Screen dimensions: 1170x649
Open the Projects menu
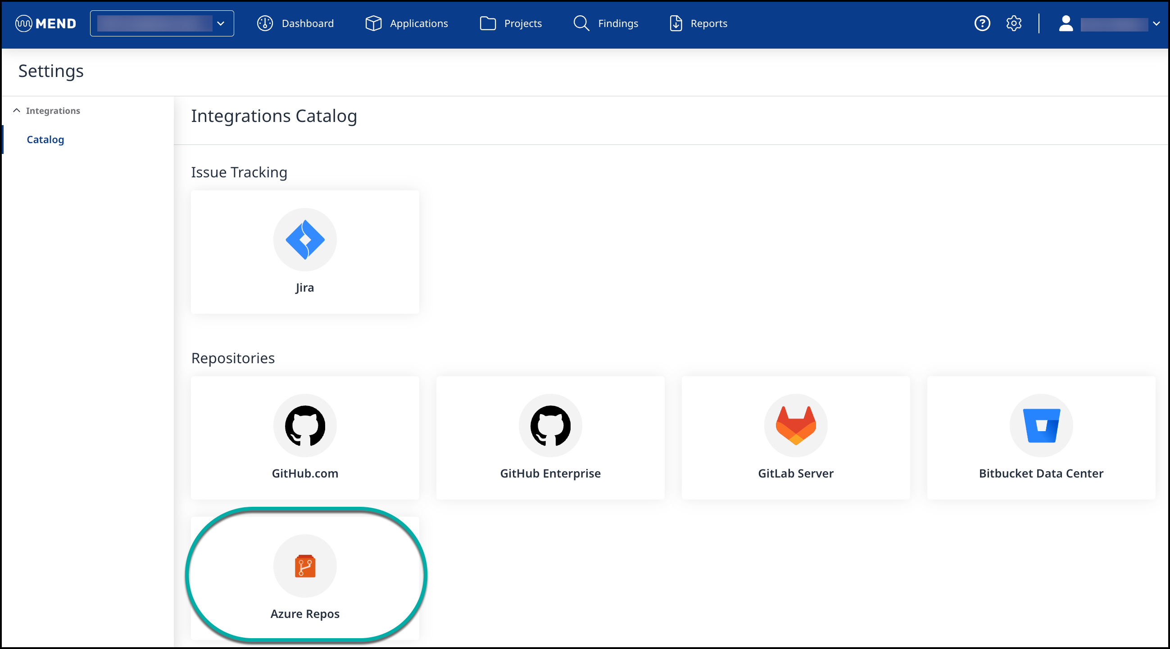click(x=523, y=23)
